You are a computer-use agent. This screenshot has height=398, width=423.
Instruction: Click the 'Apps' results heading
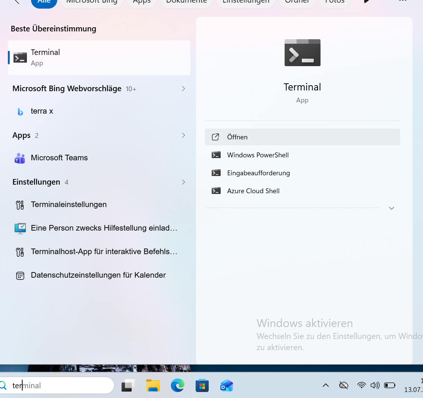[x=21, y=135]
